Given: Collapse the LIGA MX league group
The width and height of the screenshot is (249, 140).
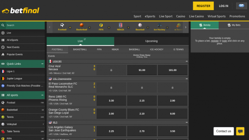Looking at the screenshot, I should coord(187,61).
